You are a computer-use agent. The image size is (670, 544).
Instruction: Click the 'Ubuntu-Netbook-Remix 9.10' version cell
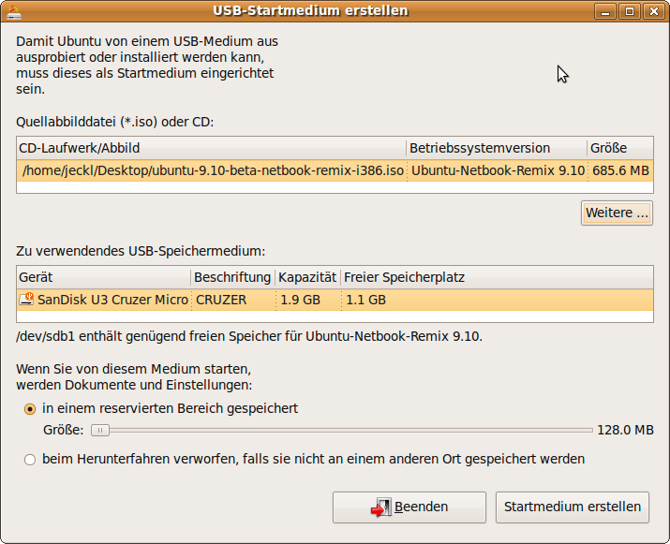click(498, 170)
